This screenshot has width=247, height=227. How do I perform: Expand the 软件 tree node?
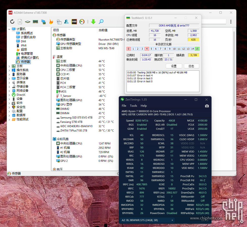(9, 103)
